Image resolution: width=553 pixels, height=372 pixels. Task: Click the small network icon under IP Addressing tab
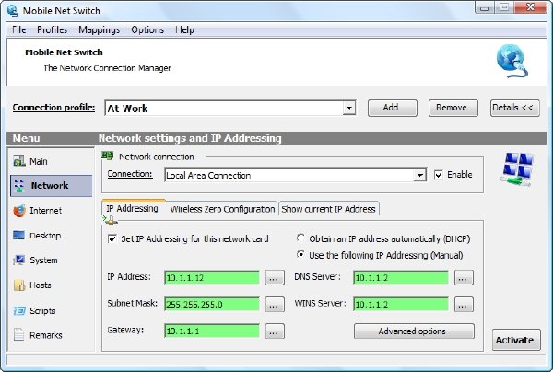pyautogui.click(x=111, y=220)
